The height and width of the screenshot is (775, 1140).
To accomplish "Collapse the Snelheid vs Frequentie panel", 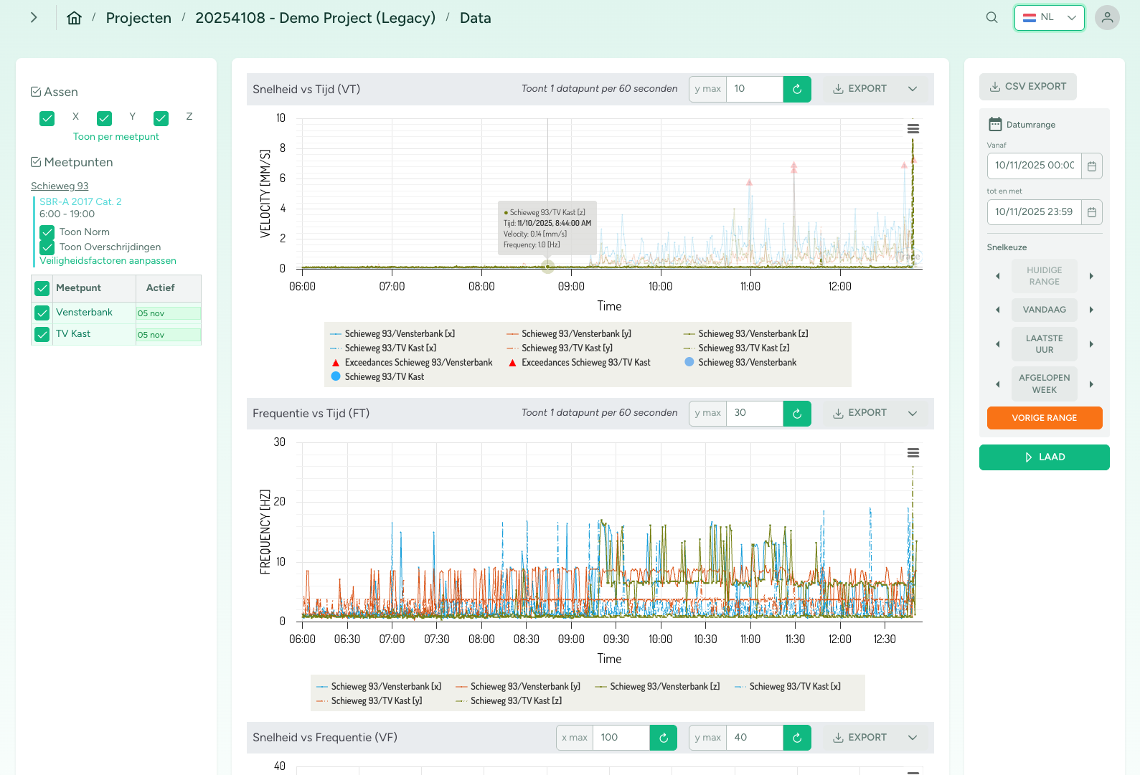I will coord(913,738).
